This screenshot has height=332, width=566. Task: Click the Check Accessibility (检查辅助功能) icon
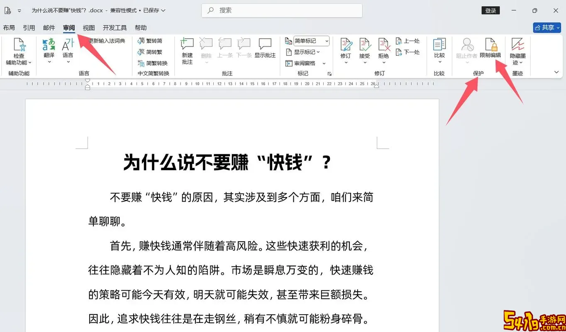point(19,45)
